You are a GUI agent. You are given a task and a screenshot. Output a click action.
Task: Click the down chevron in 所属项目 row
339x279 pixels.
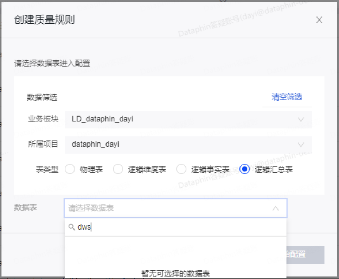coord(301,144)
